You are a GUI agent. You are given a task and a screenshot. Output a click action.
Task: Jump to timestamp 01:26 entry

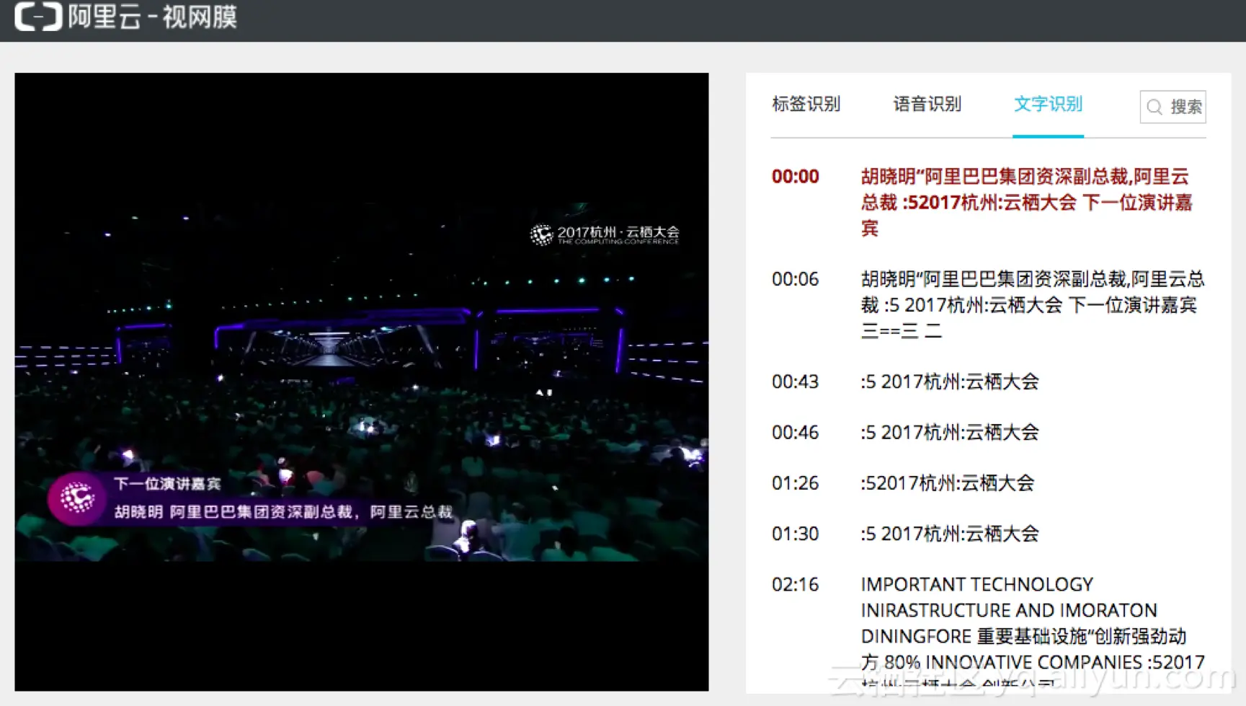(795, 483)
